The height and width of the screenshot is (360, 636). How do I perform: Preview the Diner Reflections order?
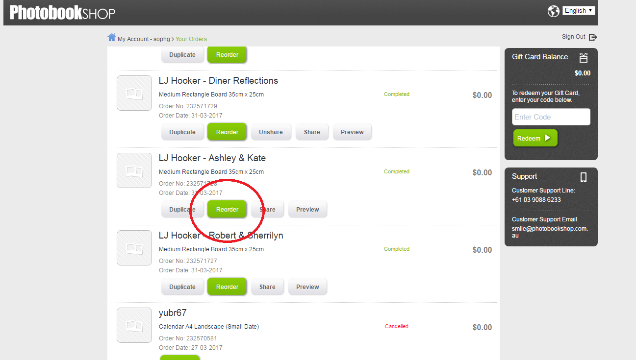tap(352, 132)
